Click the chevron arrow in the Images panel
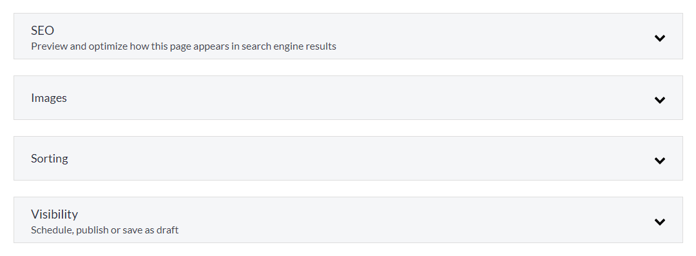Viewport: 696px width, 256px height. click(660, 100)
